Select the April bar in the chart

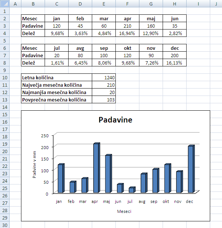(x=96, y=168)
